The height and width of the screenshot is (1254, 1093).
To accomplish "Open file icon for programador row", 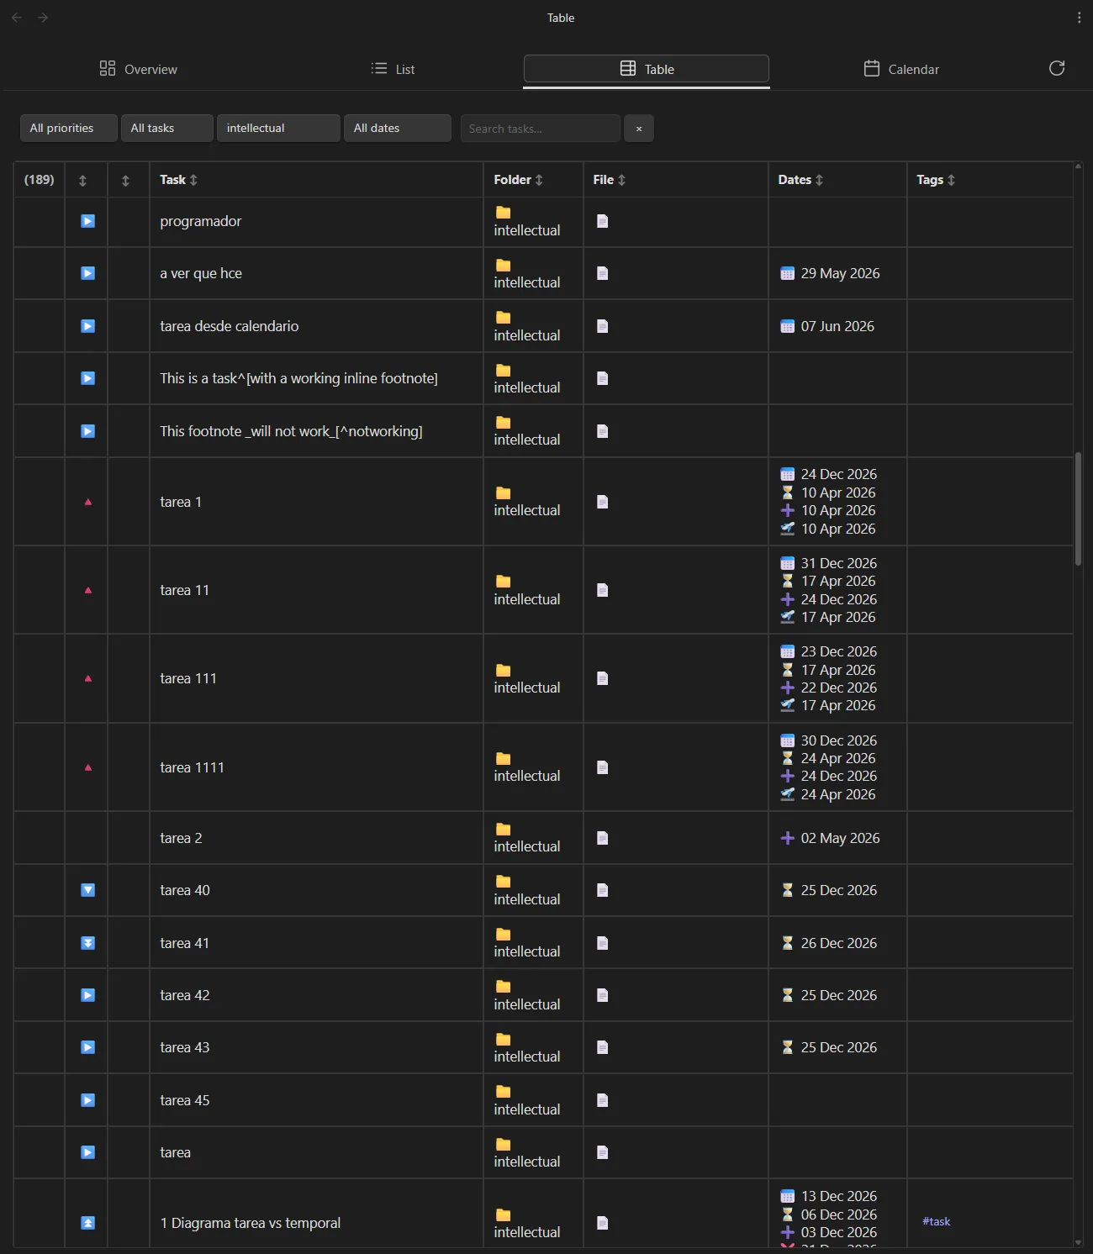I will pyautogui.click(x=602, y=221).
